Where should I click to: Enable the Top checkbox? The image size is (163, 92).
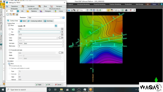click(x=10, y=29)
